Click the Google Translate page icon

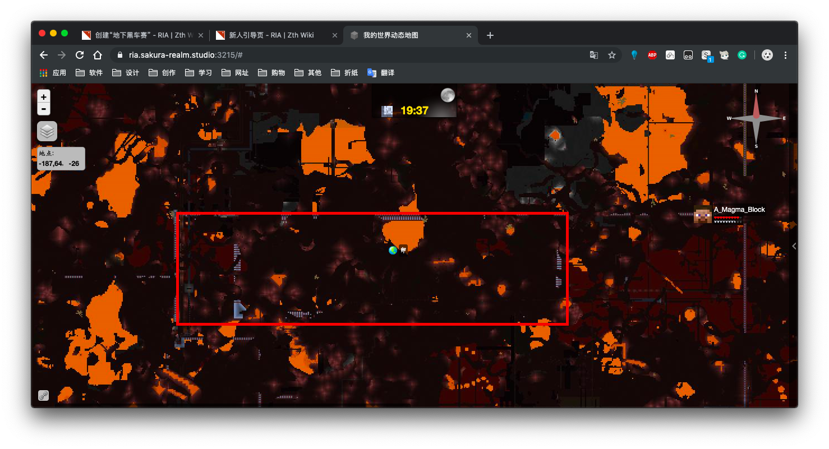(x=594, y=55)
